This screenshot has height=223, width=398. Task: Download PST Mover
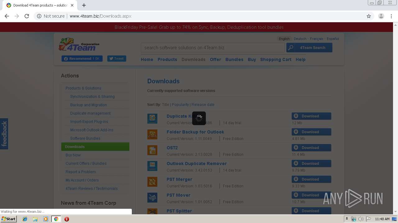[311, 195]
